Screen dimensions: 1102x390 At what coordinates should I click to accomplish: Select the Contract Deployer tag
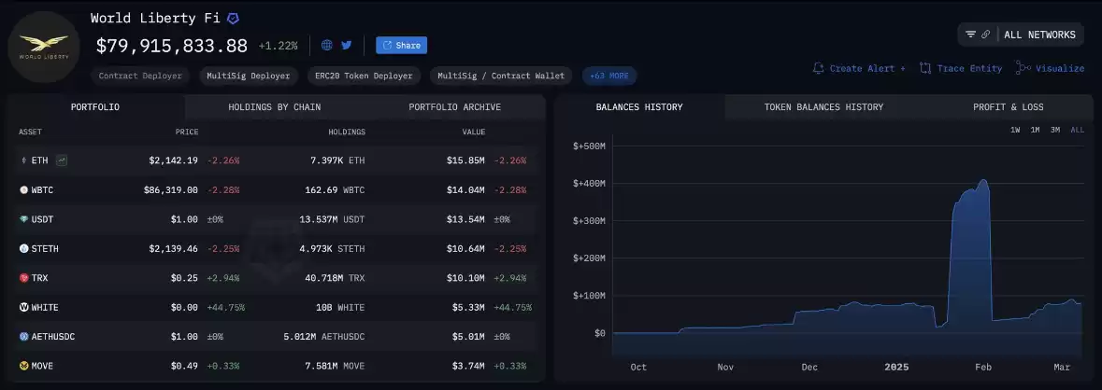click(x=140, y=76)
